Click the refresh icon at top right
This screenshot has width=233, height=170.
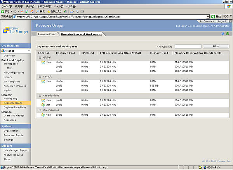pyautogui.click(x=227, y=34)
